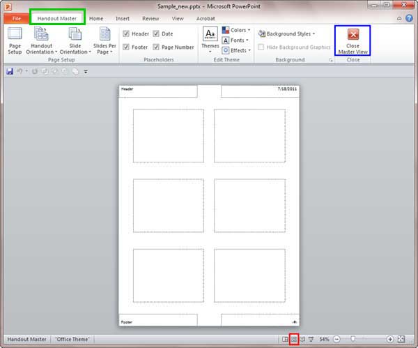Fit slide to current window icon
This screenshot has height=348, width=418.
(x=401, y=339)
